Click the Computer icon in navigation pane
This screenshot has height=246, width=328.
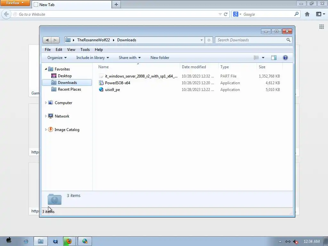click(x=50, y=102)
